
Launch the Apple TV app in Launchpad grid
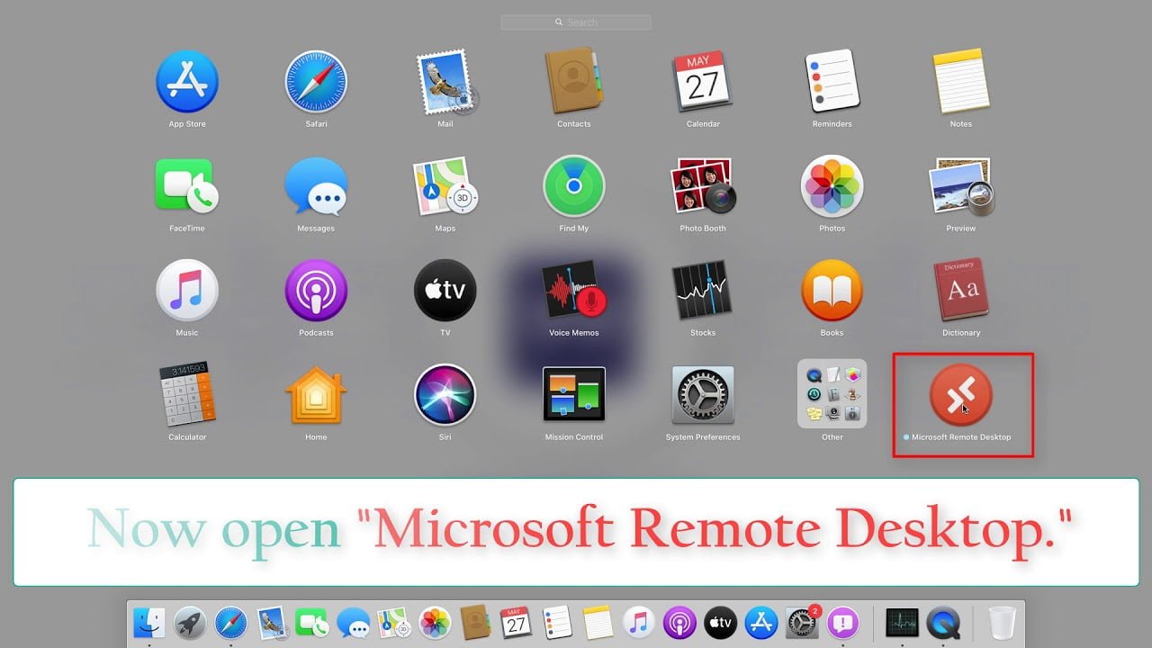(445, 291)
